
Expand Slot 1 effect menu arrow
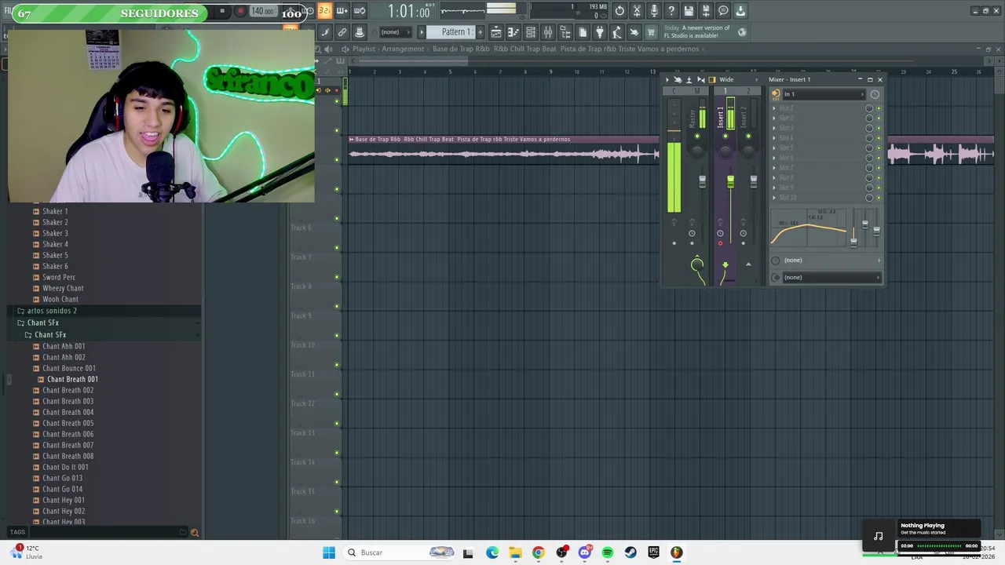pos(774,108)
